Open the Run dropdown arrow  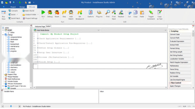pos(43,19)
